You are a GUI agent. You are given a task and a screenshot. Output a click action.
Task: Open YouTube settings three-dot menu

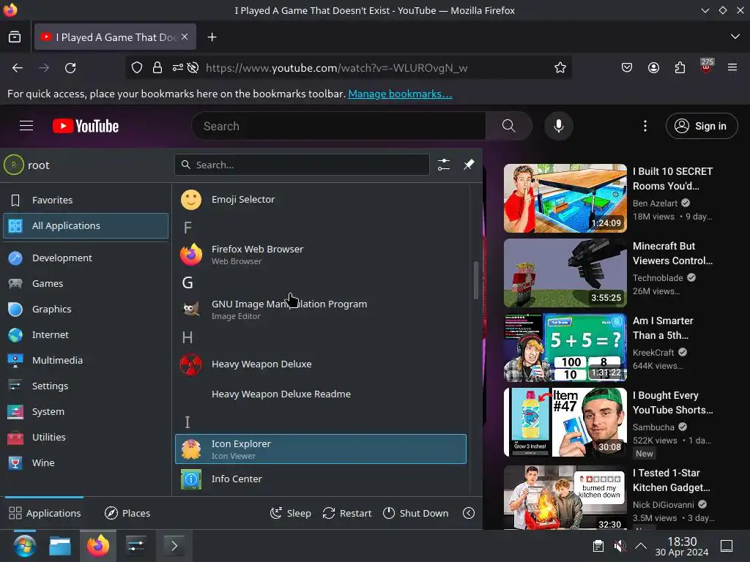645,126
